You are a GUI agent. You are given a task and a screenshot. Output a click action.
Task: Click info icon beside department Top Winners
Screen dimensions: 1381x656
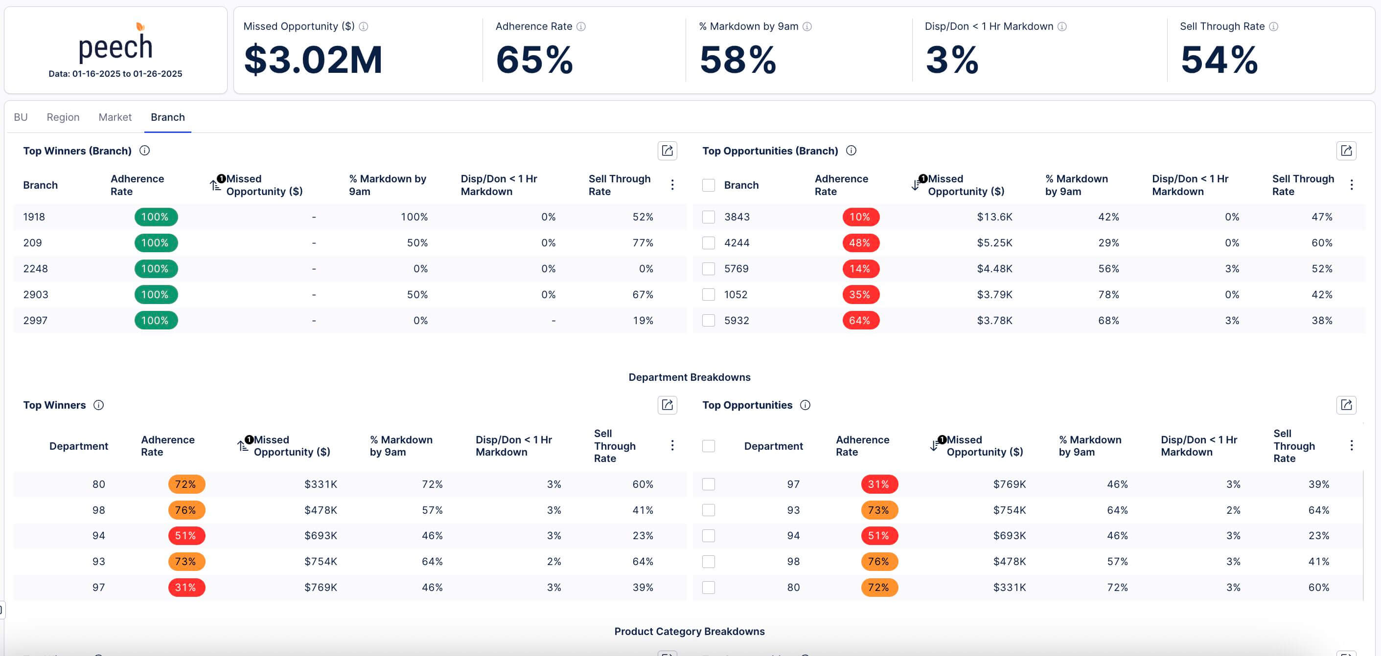(99, 405)
